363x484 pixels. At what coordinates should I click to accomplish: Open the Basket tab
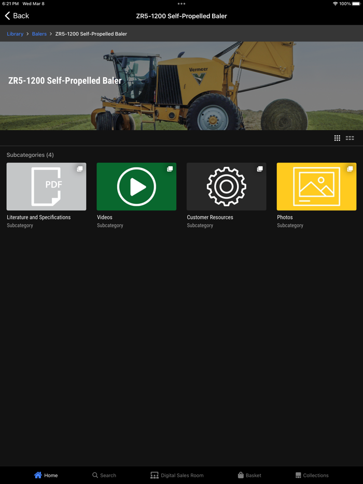click(249, 475)
